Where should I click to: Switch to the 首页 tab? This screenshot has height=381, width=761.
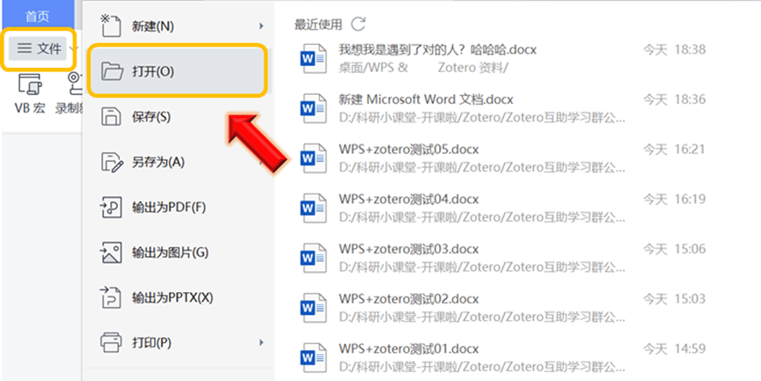(x=37, y=16)
